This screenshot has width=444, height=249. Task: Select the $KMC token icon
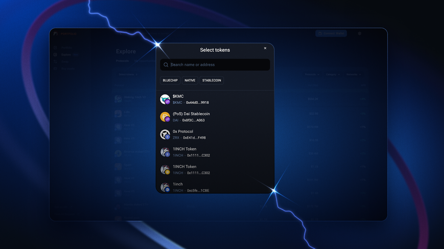point(165,99)
